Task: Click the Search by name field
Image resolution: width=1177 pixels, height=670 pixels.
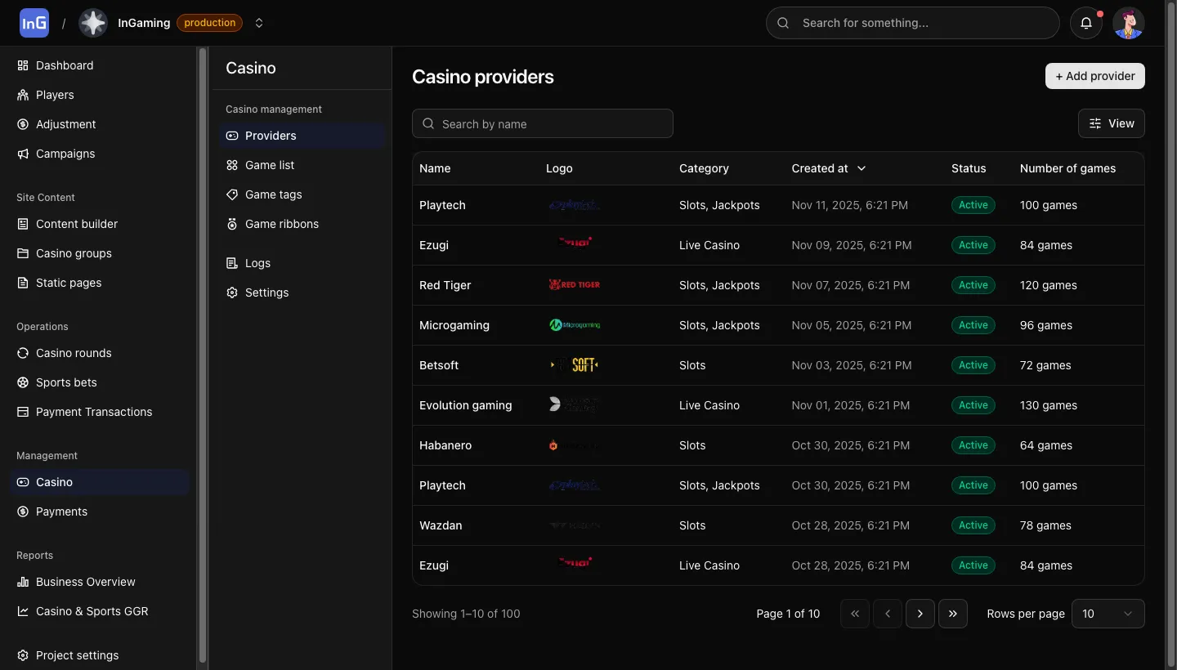Action: [x=543, y=123]
